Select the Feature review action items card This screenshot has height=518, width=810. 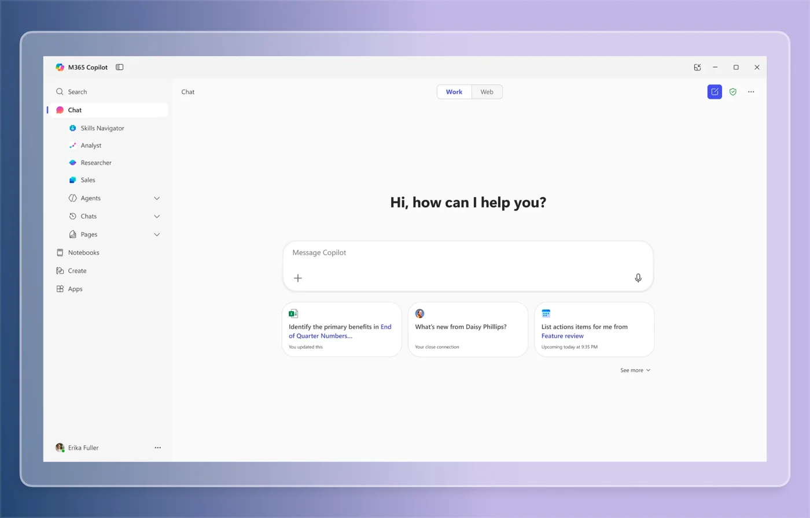[594, 329]
